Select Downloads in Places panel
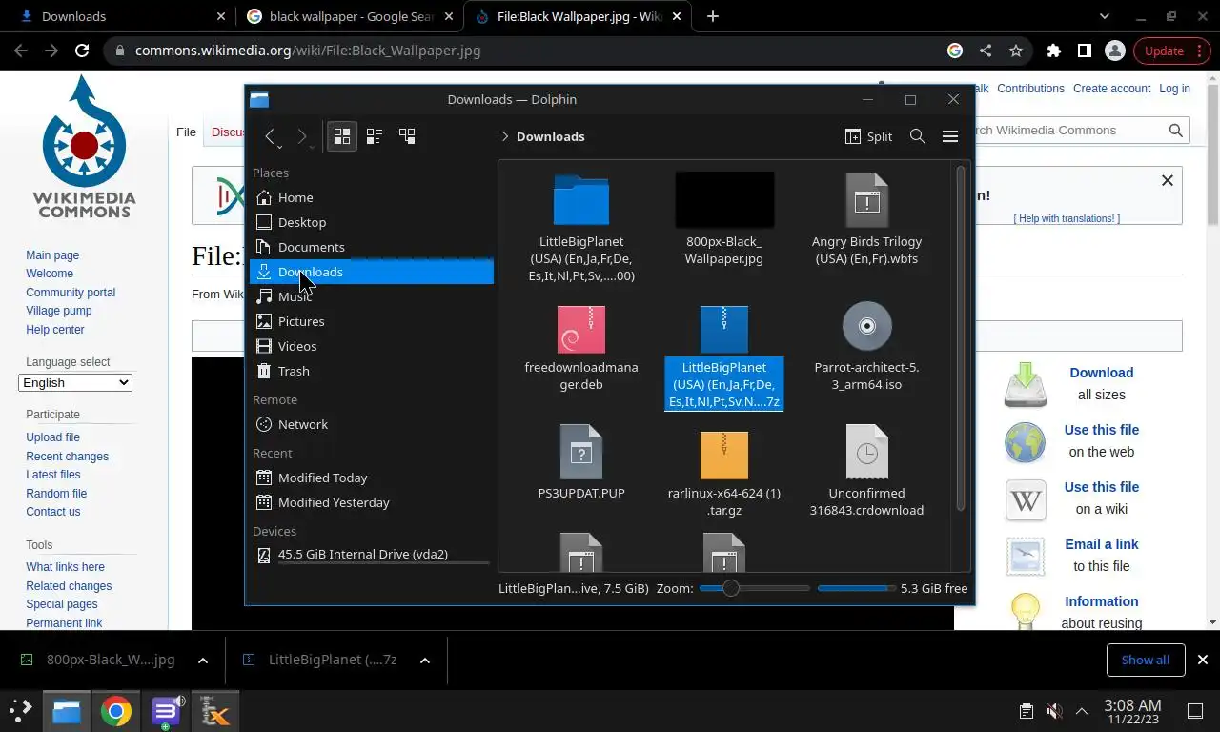This screenshot has height=732, width=1220. (372, 272)
